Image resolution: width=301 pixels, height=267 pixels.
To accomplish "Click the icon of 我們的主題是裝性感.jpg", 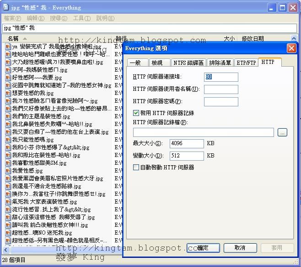I will click(8, 116).
